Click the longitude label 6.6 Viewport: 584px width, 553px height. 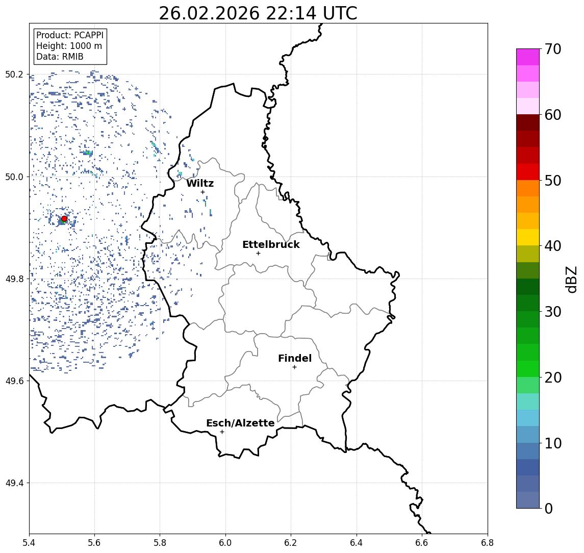pos(422,543)
